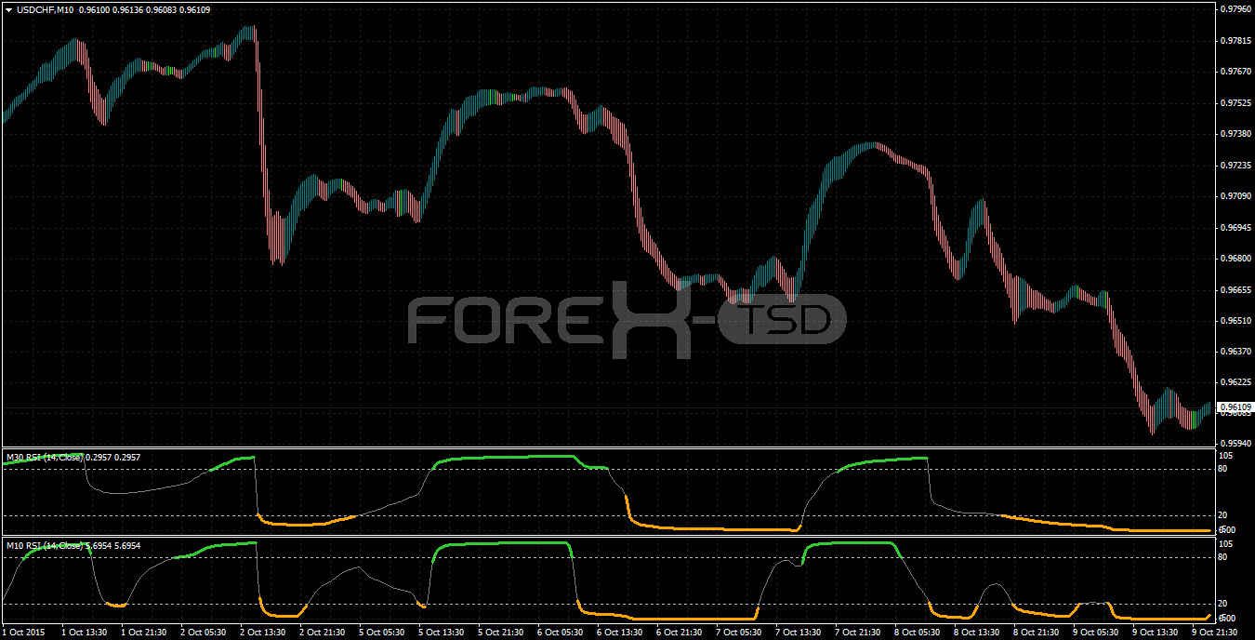Click the 105 level in M30 RSI scale
Viewport: 1255px width, 640px height.
tap(1225, 456)
